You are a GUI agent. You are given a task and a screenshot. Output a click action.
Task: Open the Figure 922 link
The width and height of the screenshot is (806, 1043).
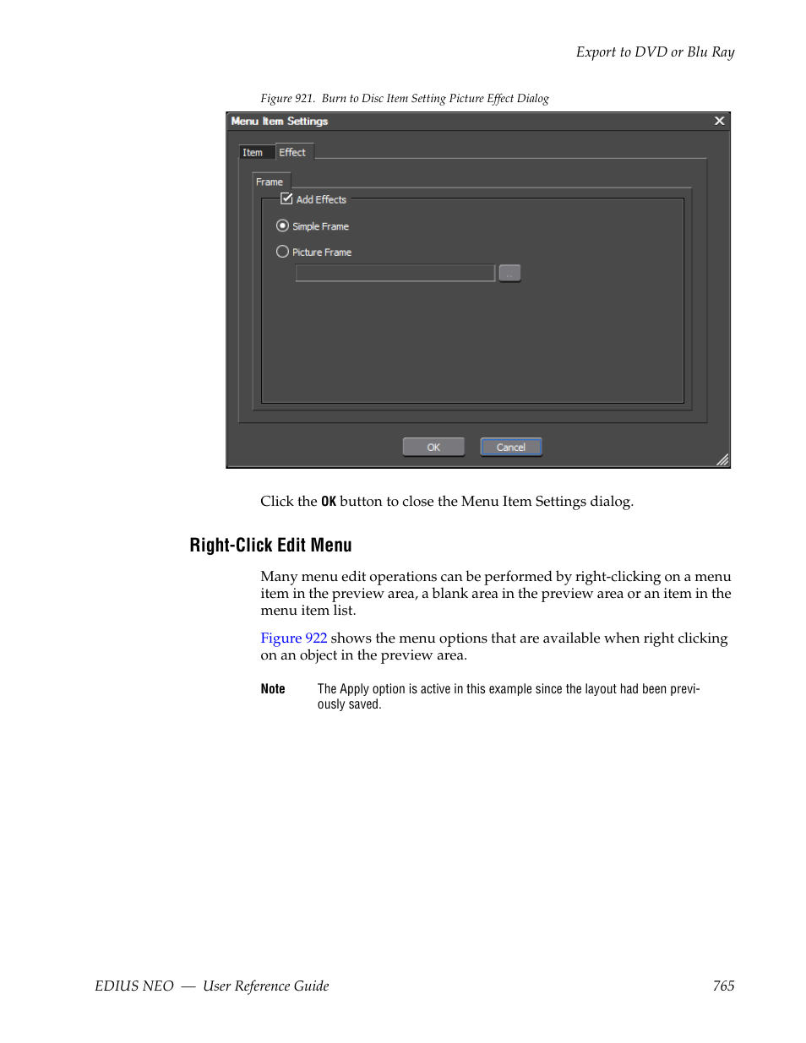(x=293, y=638)
